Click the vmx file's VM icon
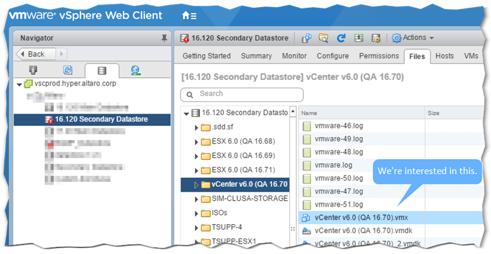The image size is (491, 254). click(306, 218)
